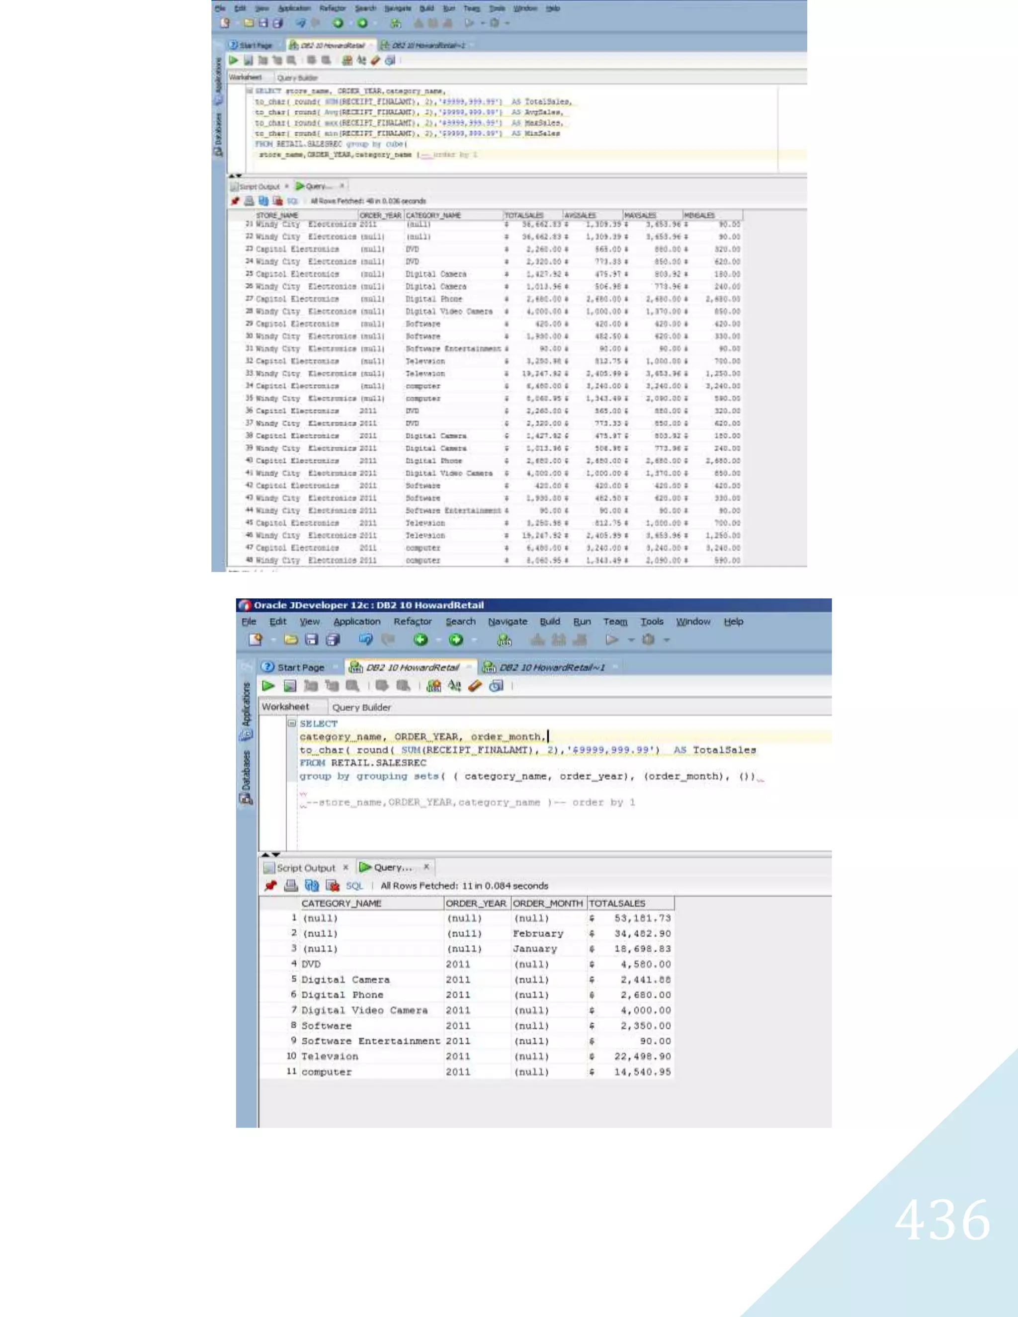Select the 'January' cell in lower results

[549, 949]
